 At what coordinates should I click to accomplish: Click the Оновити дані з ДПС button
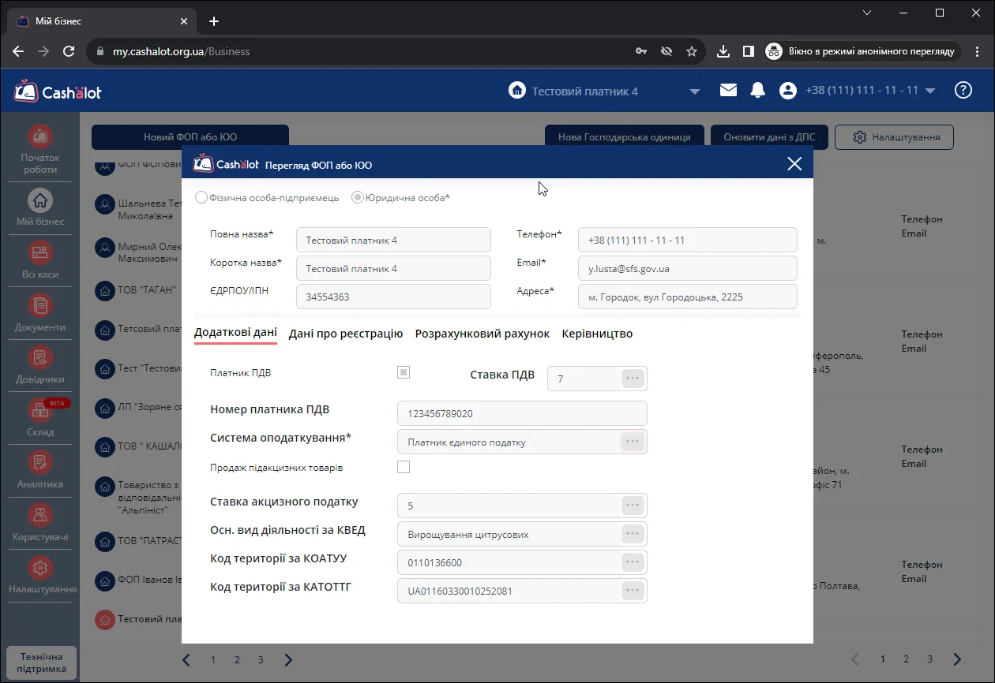pyautogui.click(x=769, y=137)
